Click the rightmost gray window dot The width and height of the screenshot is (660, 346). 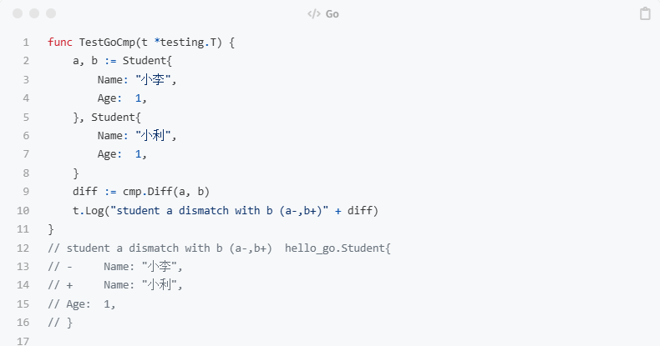tap(50, 14)
